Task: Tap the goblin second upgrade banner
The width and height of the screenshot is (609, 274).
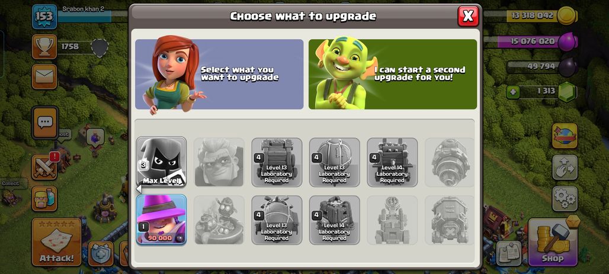Action: coord(393,74)
